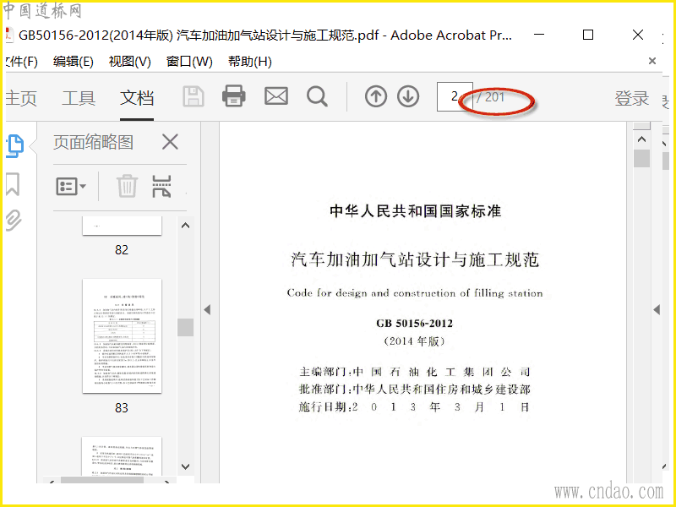The image size is (676, 507).
Task: Click document scroll up arrow
Action: pos(641,139)
